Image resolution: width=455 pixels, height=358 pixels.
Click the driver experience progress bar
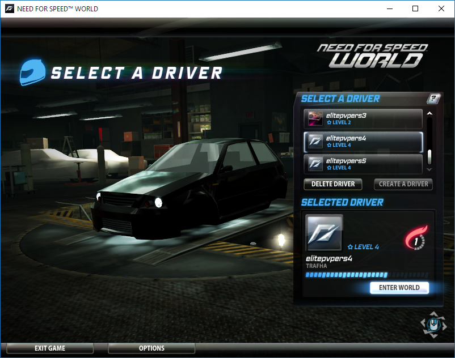(x=367, y=275)
